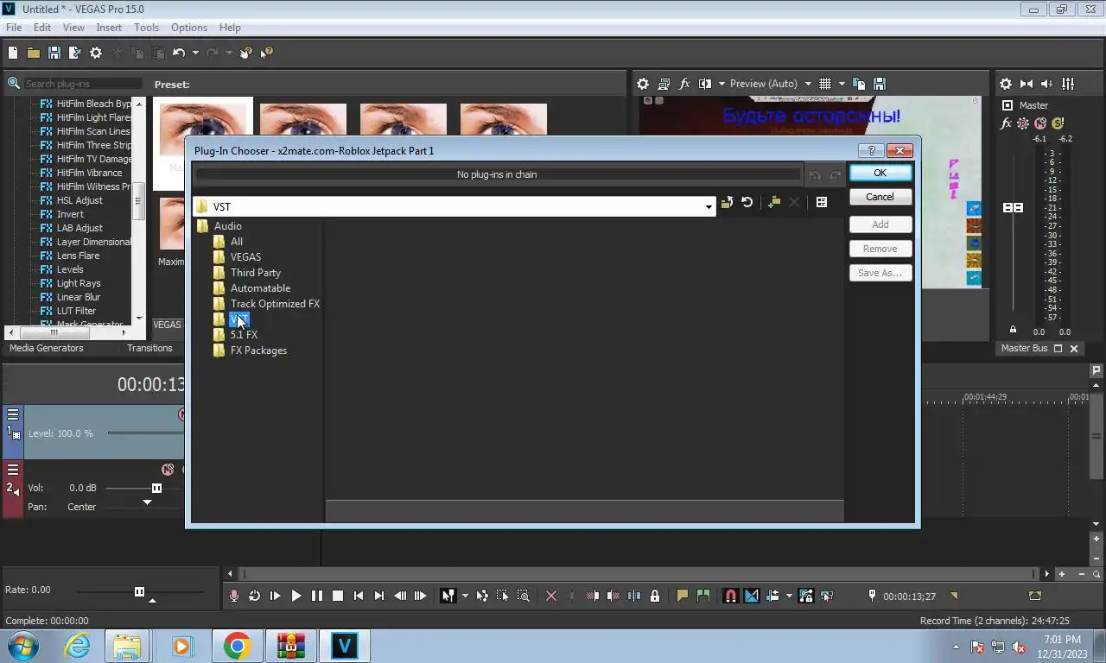Select the Normal Edit tool
1106x663 pixels.
pyautogui.click(x=448, y=596)
